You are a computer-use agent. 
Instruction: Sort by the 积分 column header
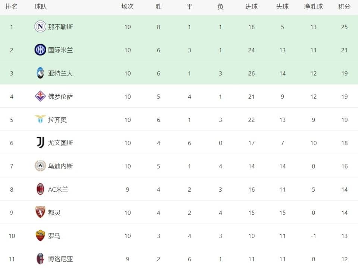point(344,7)
